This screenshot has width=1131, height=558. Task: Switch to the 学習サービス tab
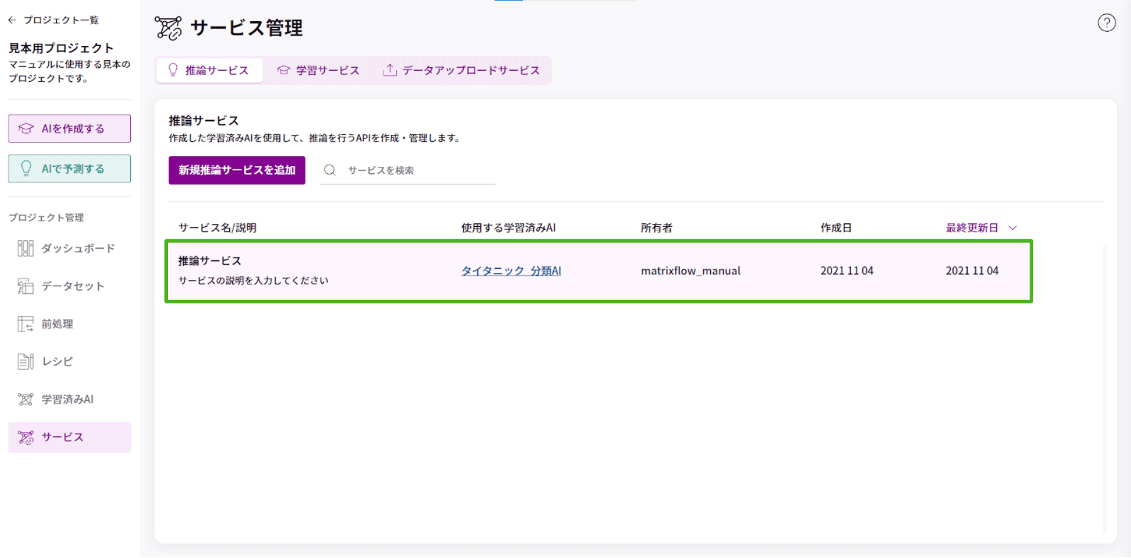(319, 70)
